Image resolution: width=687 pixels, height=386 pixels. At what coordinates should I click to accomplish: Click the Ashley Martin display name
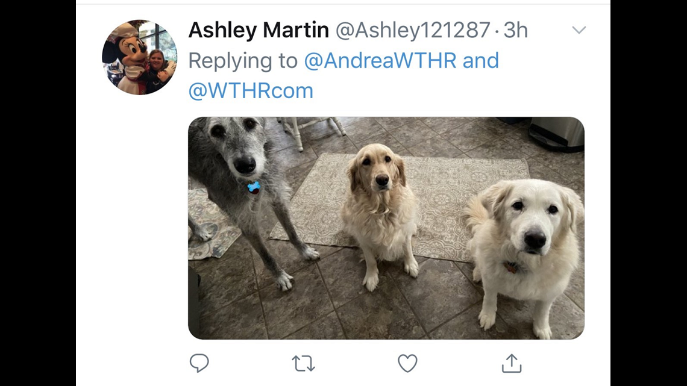click(x=259, y=30)
